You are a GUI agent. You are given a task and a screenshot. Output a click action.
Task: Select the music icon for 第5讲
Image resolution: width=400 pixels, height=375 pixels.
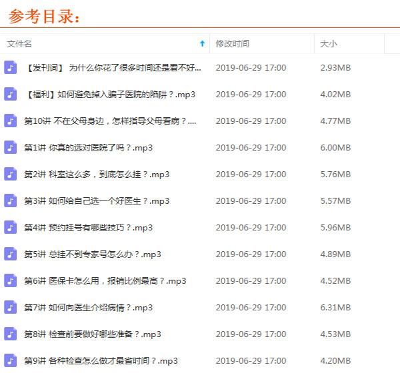coord(10,254)
